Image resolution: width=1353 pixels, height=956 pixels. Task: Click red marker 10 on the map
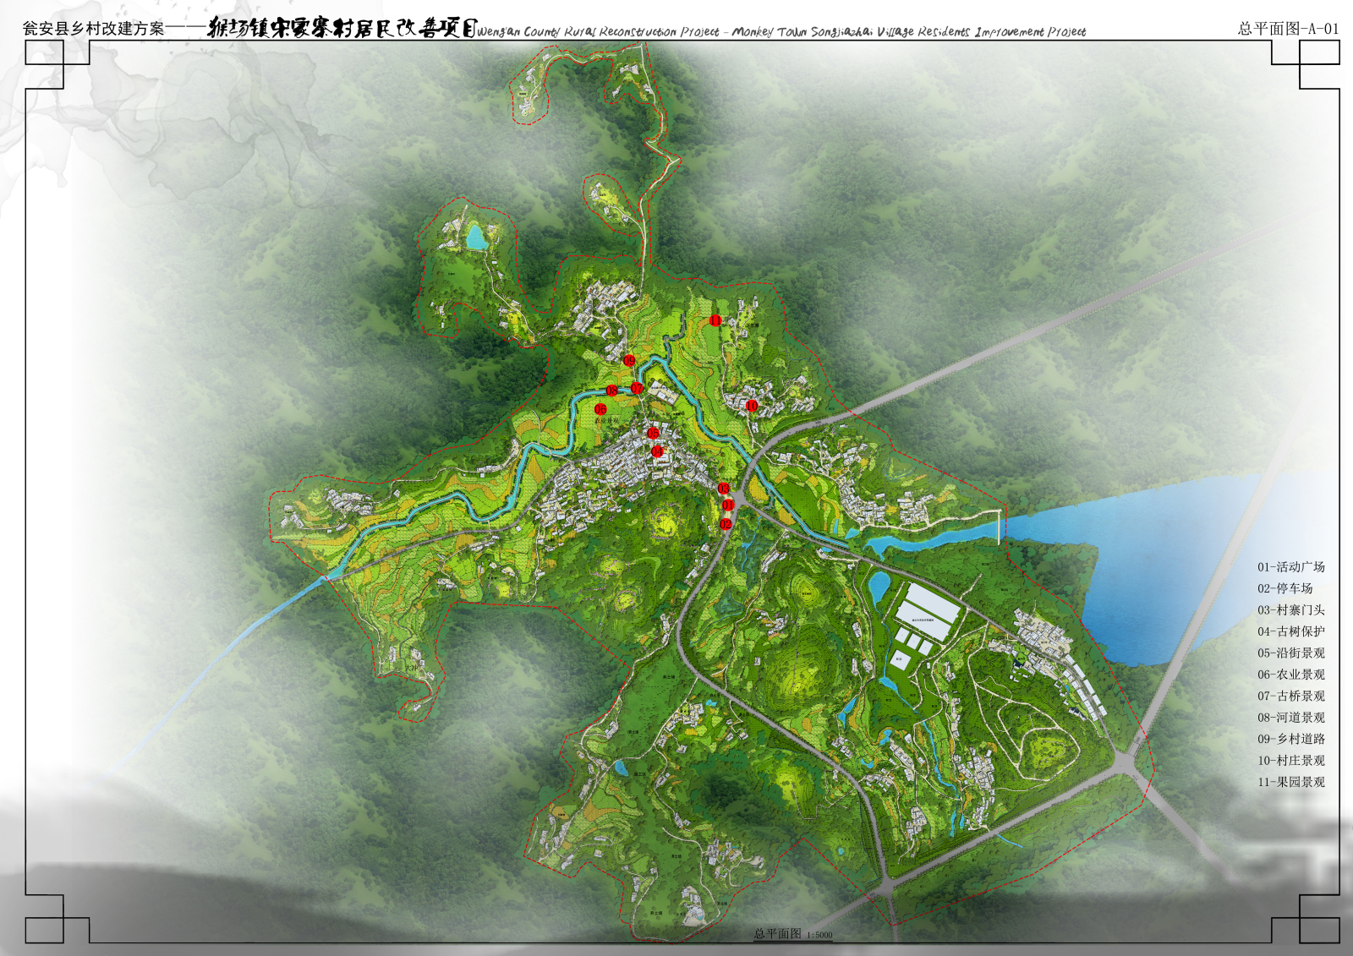point(752,406)
